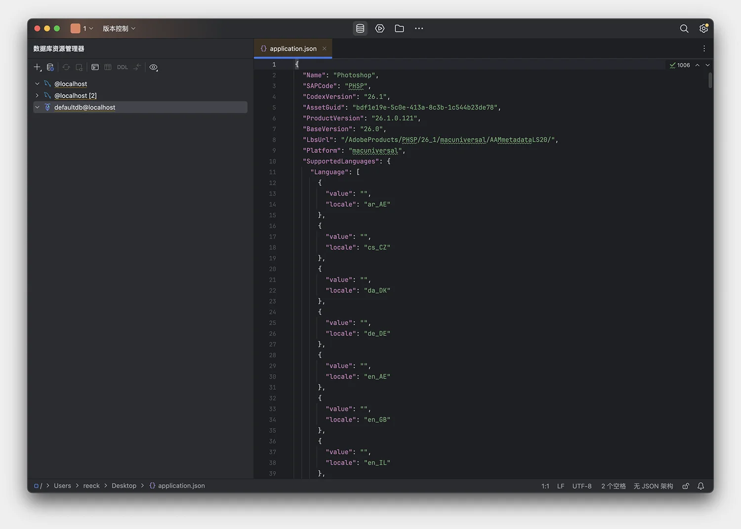
Task: Open the 2 个空格 indent selector
Action: click(x=614, y=486)
